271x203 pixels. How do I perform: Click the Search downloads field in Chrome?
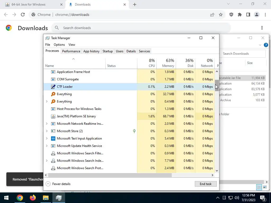click(x=141, y=28)
